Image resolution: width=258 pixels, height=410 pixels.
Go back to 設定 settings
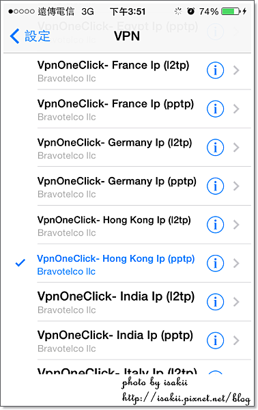[x=30, y=36]
